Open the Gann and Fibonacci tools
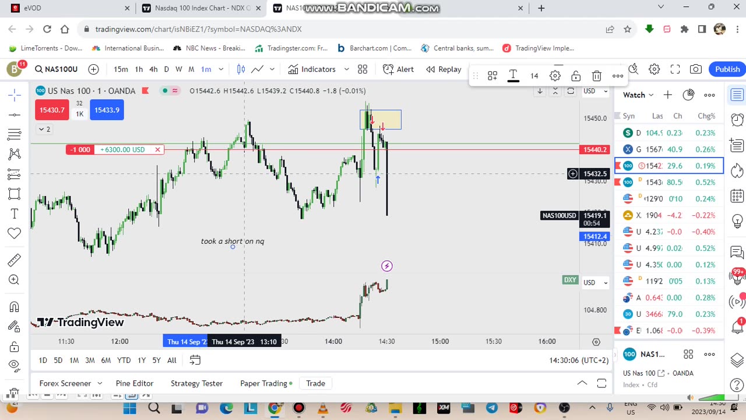The width and height of the screenshot is (746, 420). pyautogui.click(x=15, y=134)
